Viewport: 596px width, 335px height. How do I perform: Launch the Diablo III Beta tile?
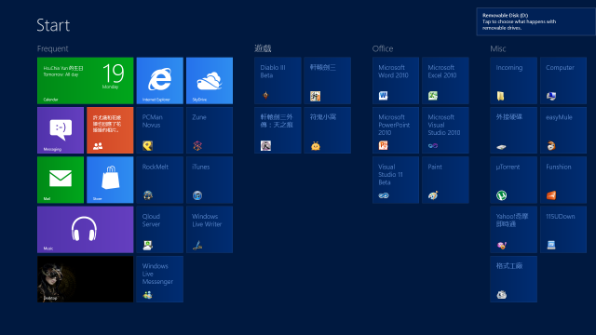[278, 81]
